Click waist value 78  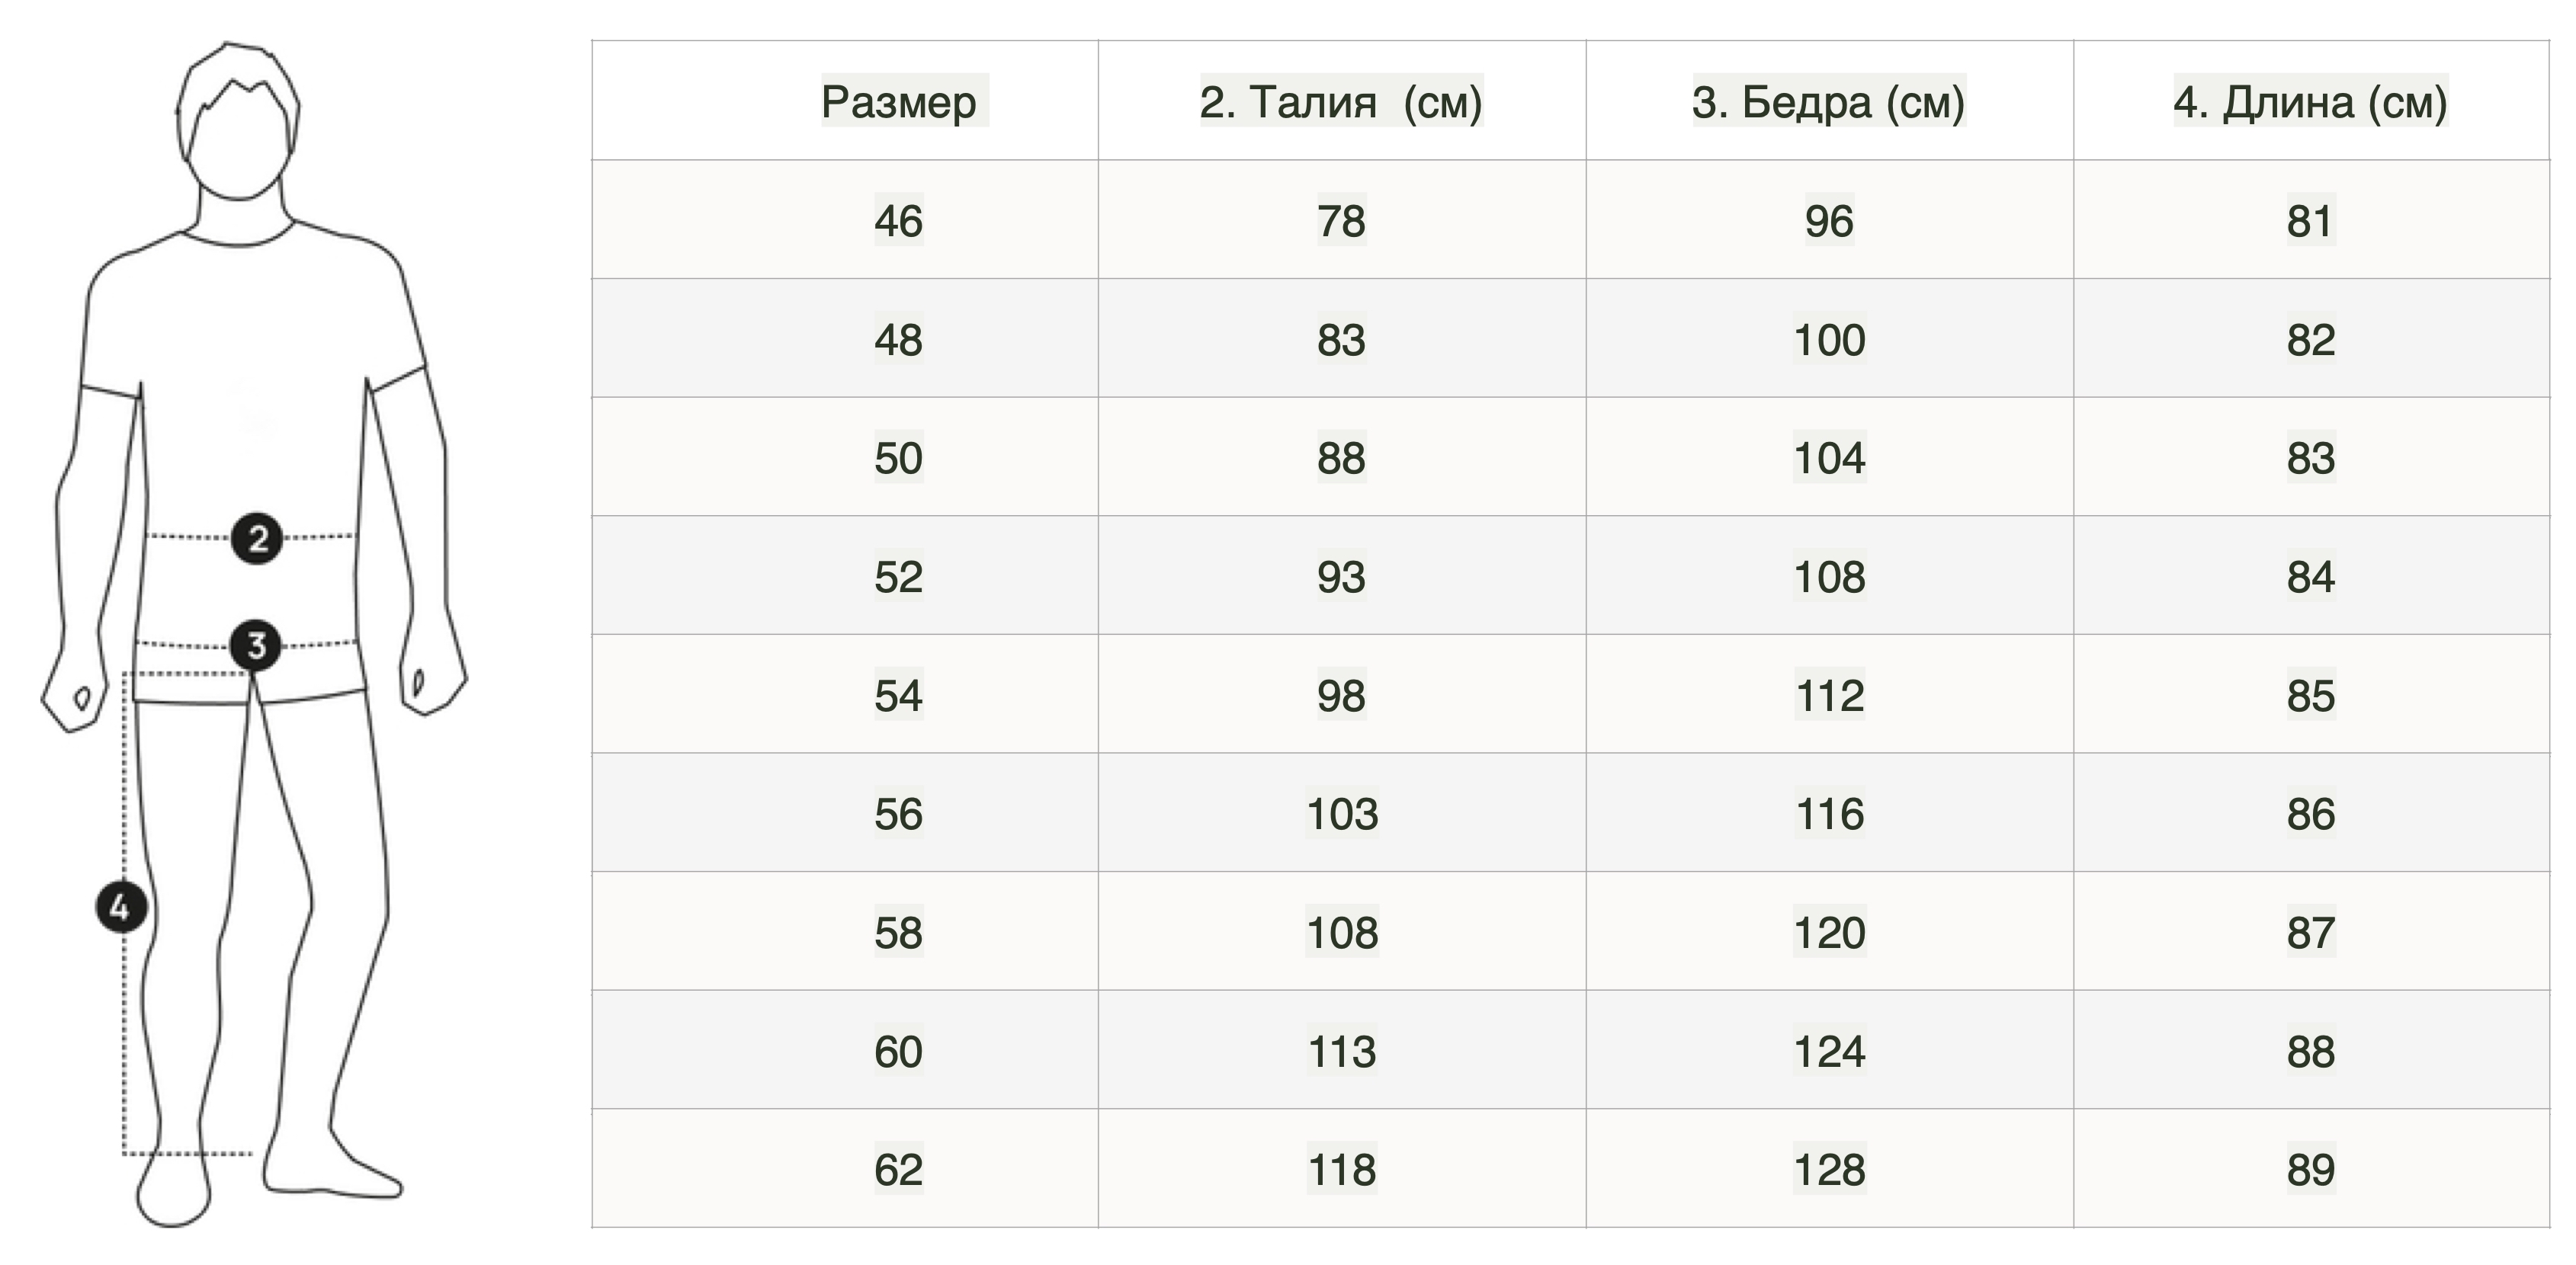[1341, 219]
